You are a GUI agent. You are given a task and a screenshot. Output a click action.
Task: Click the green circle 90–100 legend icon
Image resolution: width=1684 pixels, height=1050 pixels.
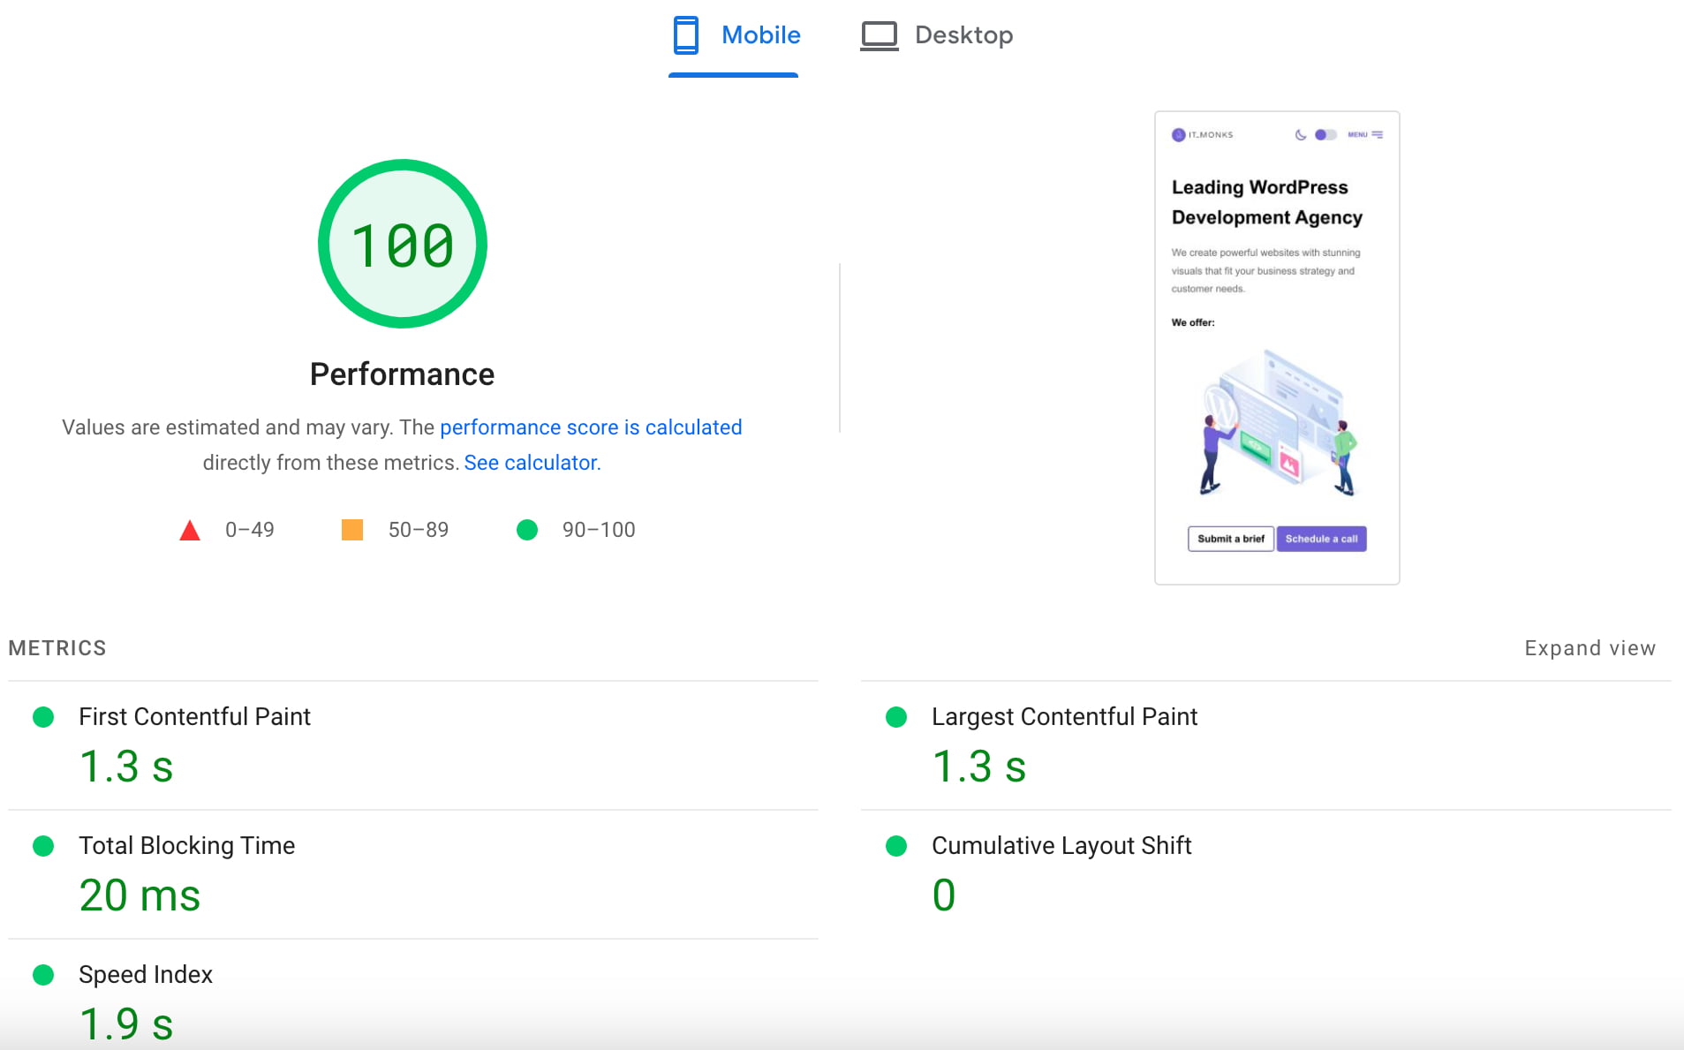527,530
